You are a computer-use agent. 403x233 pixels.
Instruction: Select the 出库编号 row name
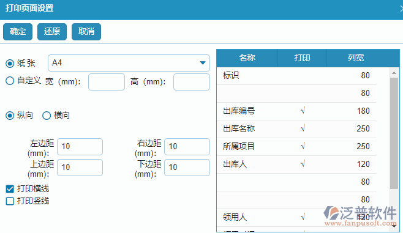coord(239,111)
